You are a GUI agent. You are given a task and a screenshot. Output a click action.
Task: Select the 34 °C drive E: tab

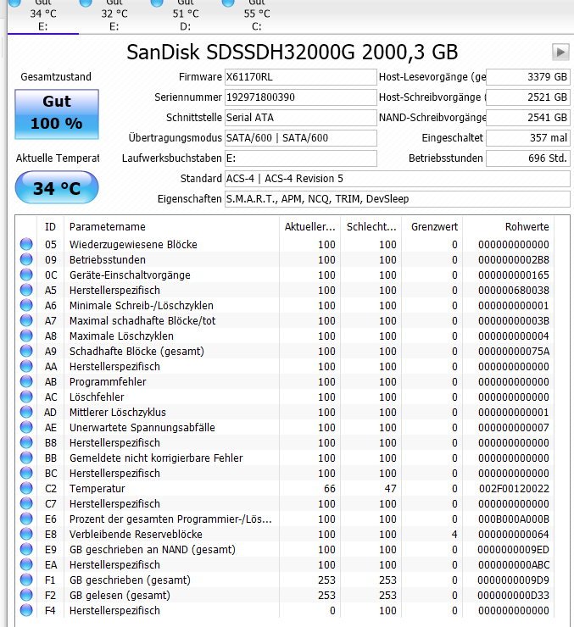(43, 16)
